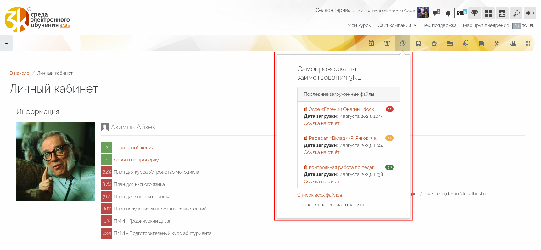541x250 pixels.
Task: Click новые сообщения link
Action: click(x=134, y=148)
